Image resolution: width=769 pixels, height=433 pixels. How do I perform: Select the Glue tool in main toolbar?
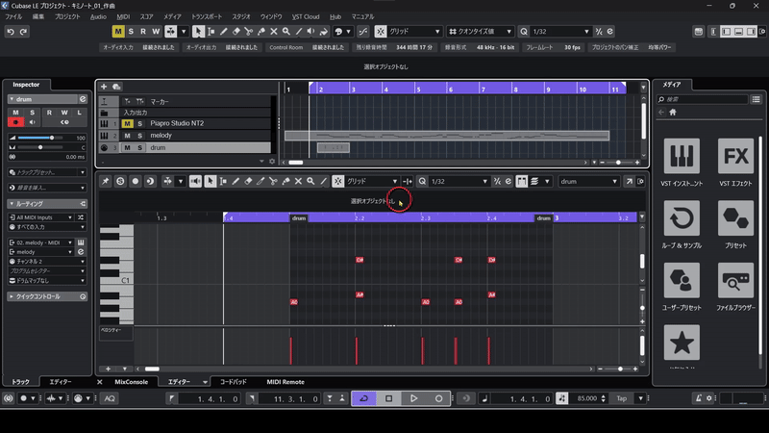coord(260,32)
